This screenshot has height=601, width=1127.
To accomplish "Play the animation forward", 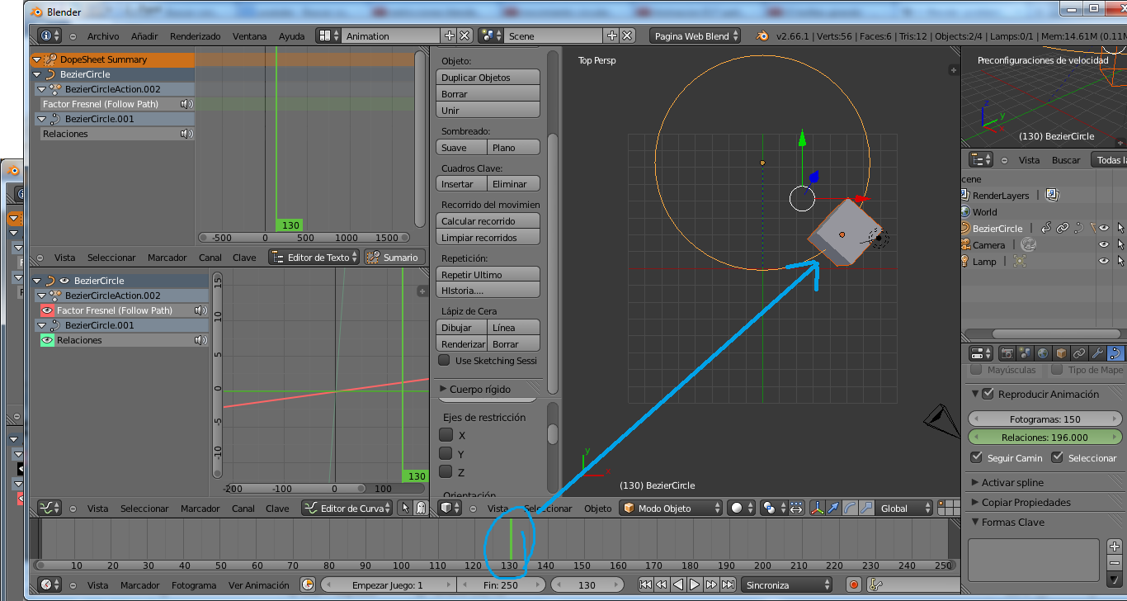I will pyautogui.click(x=695, y=584).
